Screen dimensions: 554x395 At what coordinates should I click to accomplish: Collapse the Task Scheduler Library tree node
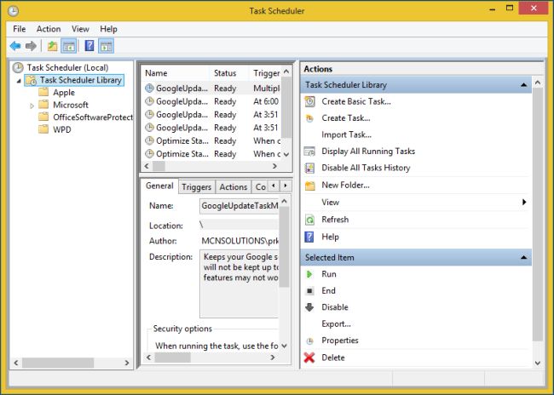[19, 81]
